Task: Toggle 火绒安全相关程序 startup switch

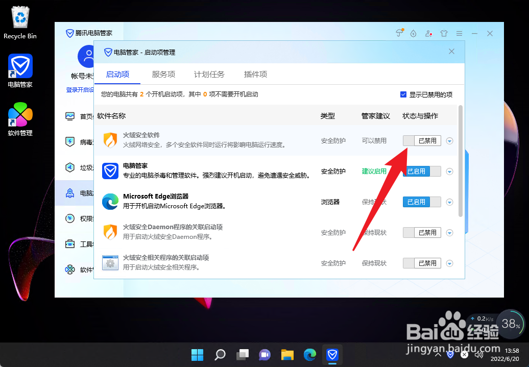Action: 422,263
